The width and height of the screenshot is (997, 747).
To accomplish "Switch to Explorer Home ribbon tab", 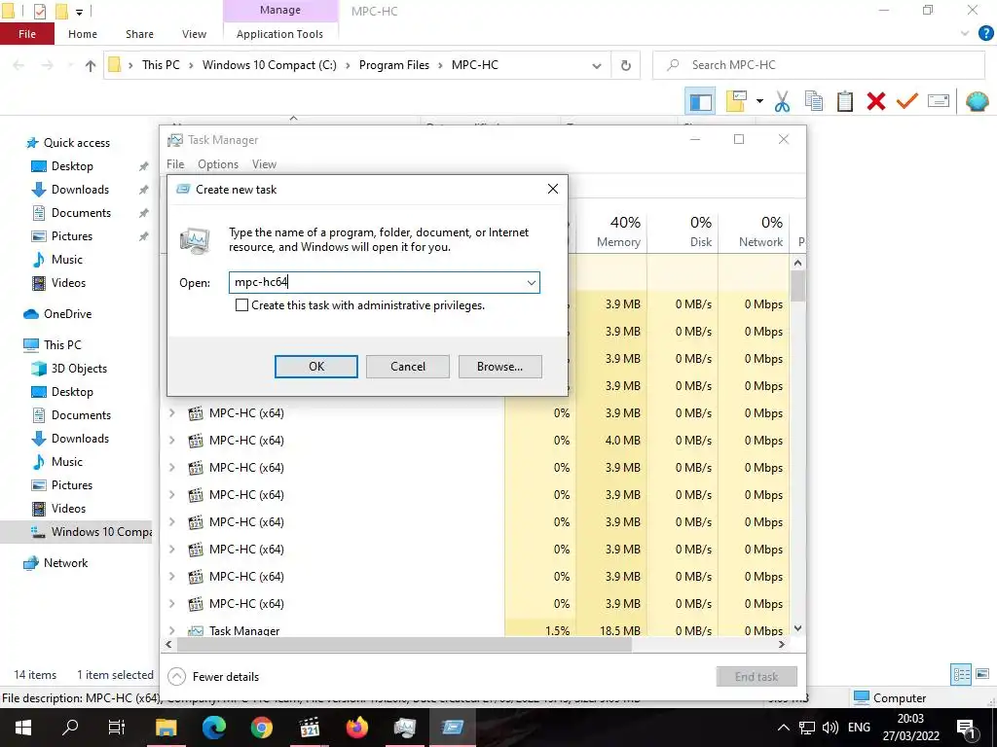I will point(83,34).
